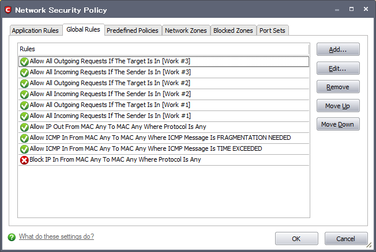Click green icon for TIME EXCEEDED rule
This screenshot has height=252, width=376.
24,149
